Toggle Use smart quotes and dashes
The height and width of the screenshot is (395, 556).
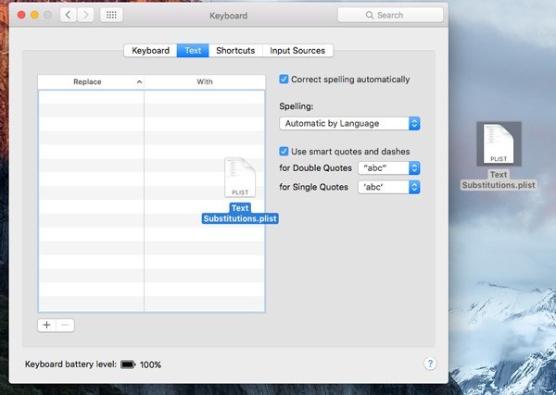click(284, 152)
